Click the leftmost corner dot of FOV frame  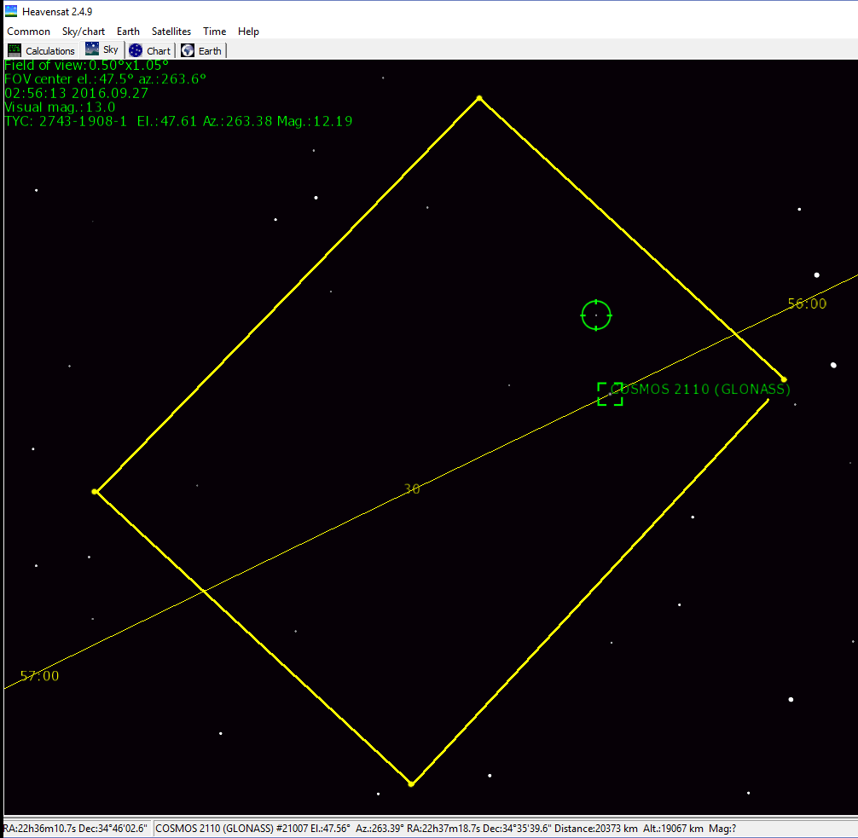(95, 492)
